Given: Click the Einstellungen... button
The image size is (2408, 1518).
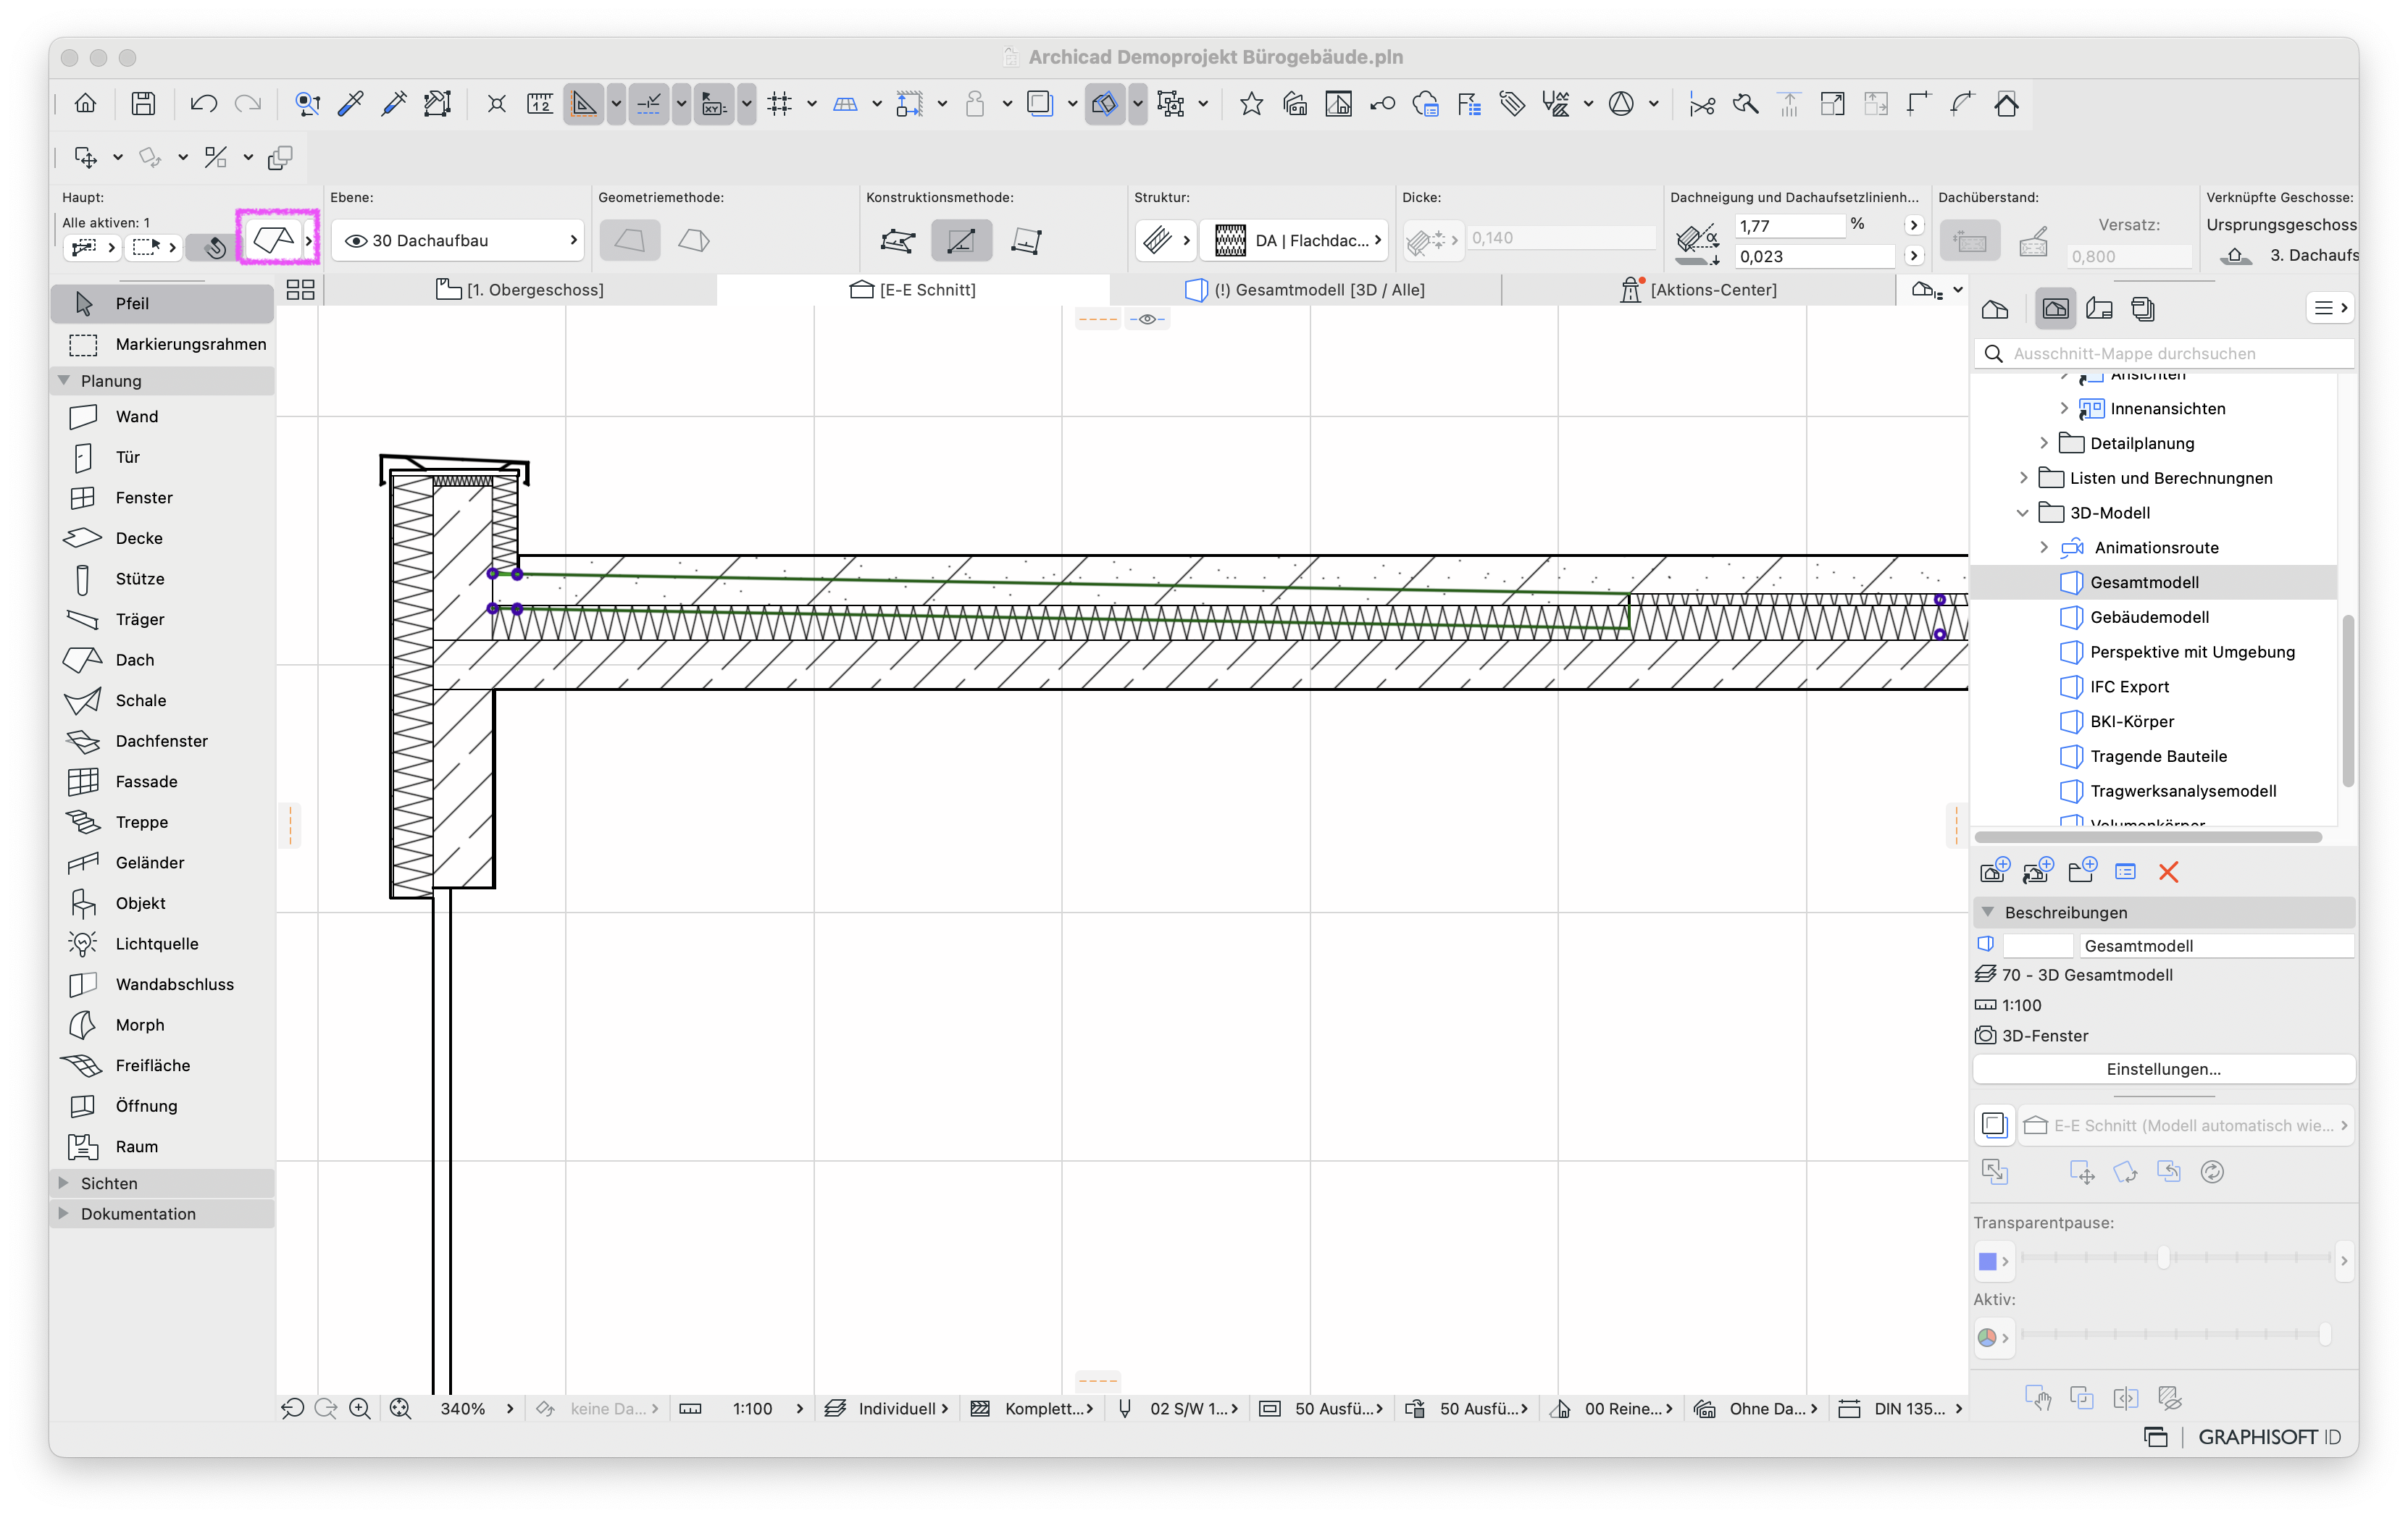Looking at the screenshot, I should tap(2163, 1069).
